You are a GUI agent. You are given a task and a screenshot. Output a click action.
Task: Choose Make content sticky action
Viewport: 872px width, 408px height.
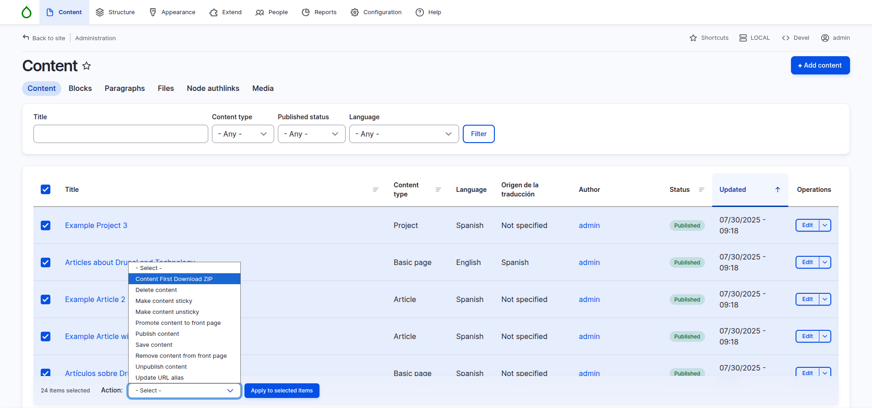pyautogui.click(x=184, y=301)
